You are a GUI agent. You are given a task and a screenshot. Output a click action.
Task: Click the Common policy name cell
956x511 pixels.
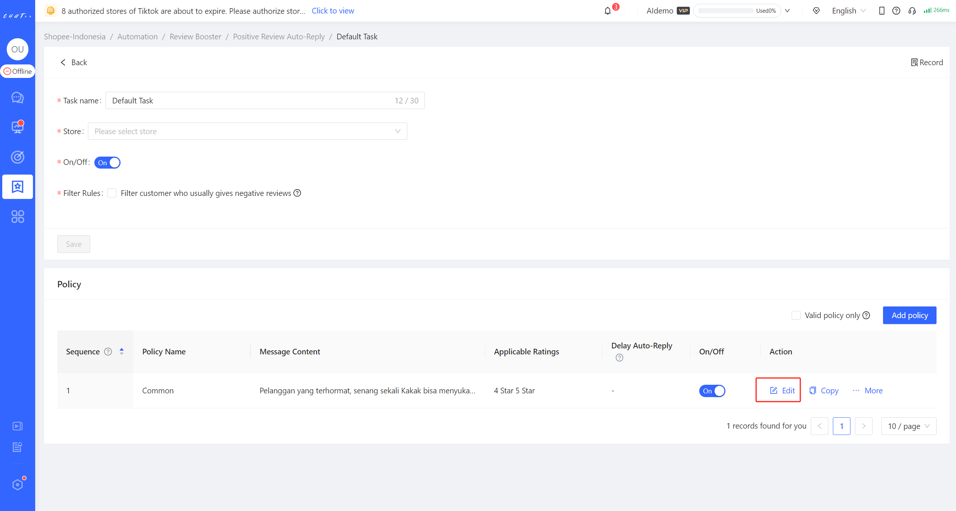tap(158, 390)
